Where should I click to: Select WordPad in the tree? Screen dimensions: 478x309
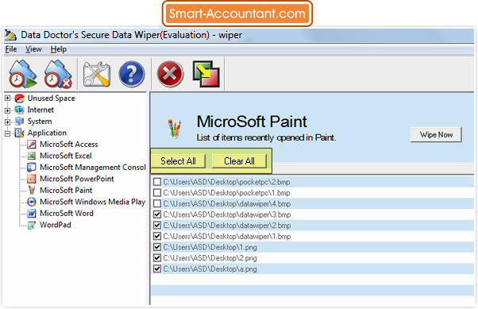(55, 225)
